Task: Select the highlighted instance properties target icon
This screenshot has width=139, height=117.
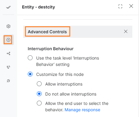Action: click(x=8, y=40)
